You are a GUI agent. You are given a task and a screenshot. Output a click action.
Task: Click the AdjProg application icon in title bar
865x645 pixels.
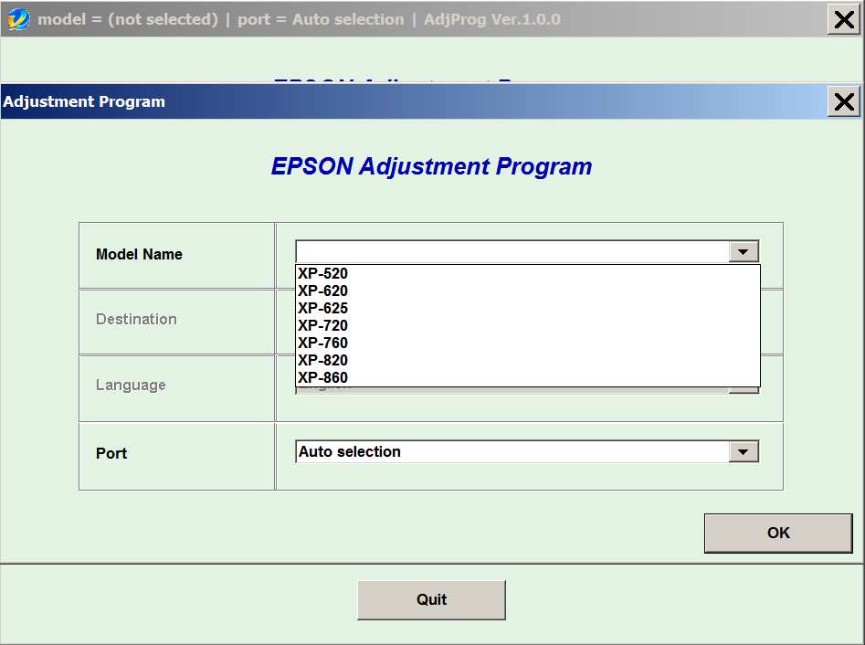pyautogui.click(x=17, y=19)
